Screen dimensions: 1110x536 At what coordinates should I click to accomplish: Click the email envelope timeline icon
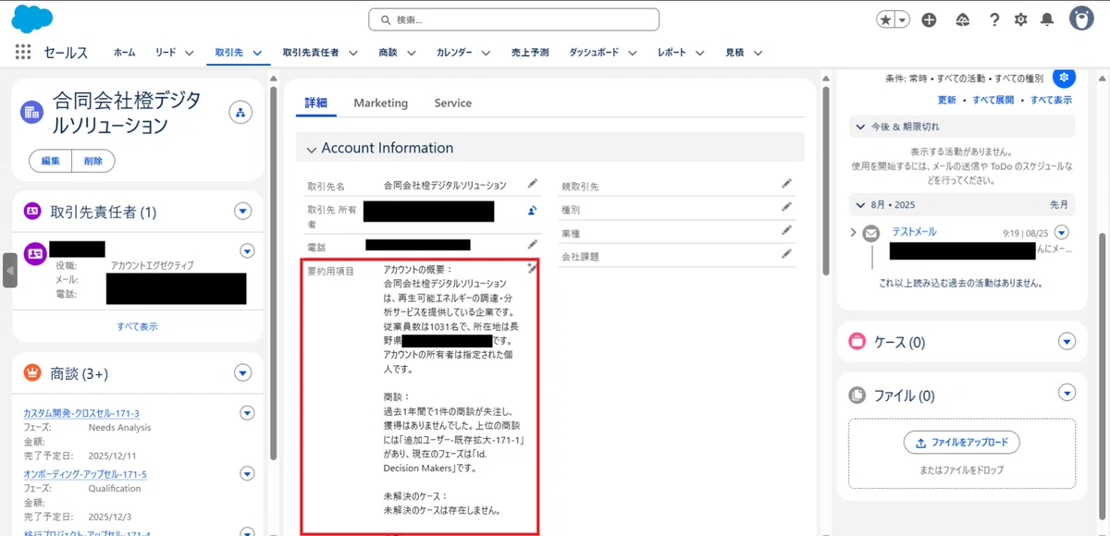click(x=871, y=234)
